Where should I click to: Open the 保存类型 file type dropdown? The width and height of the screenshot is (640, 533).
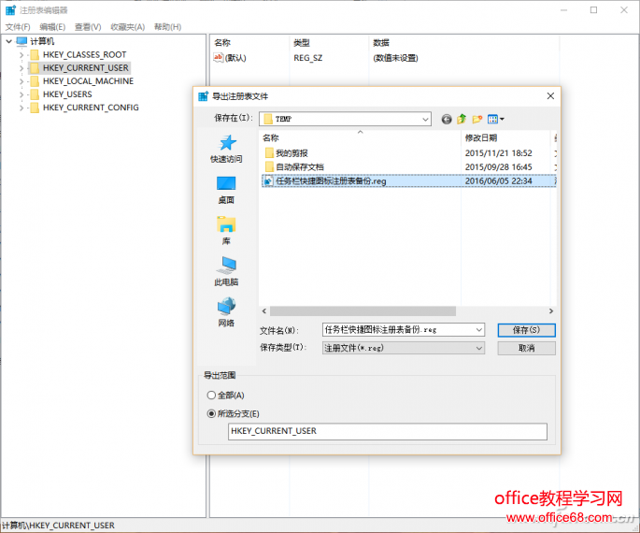pyautogui.click(x=404, y=348)
